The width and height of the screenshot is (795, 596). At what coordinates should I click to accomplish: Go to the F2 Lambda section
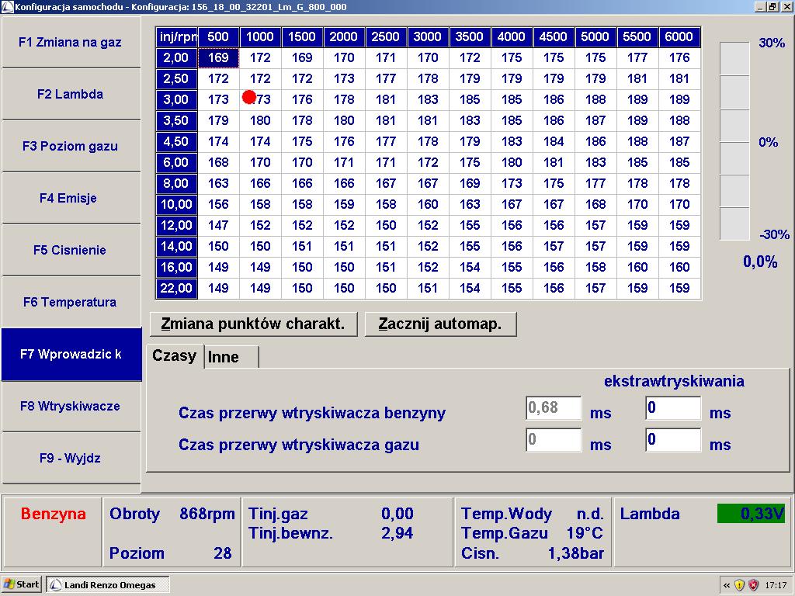point(71,94)
